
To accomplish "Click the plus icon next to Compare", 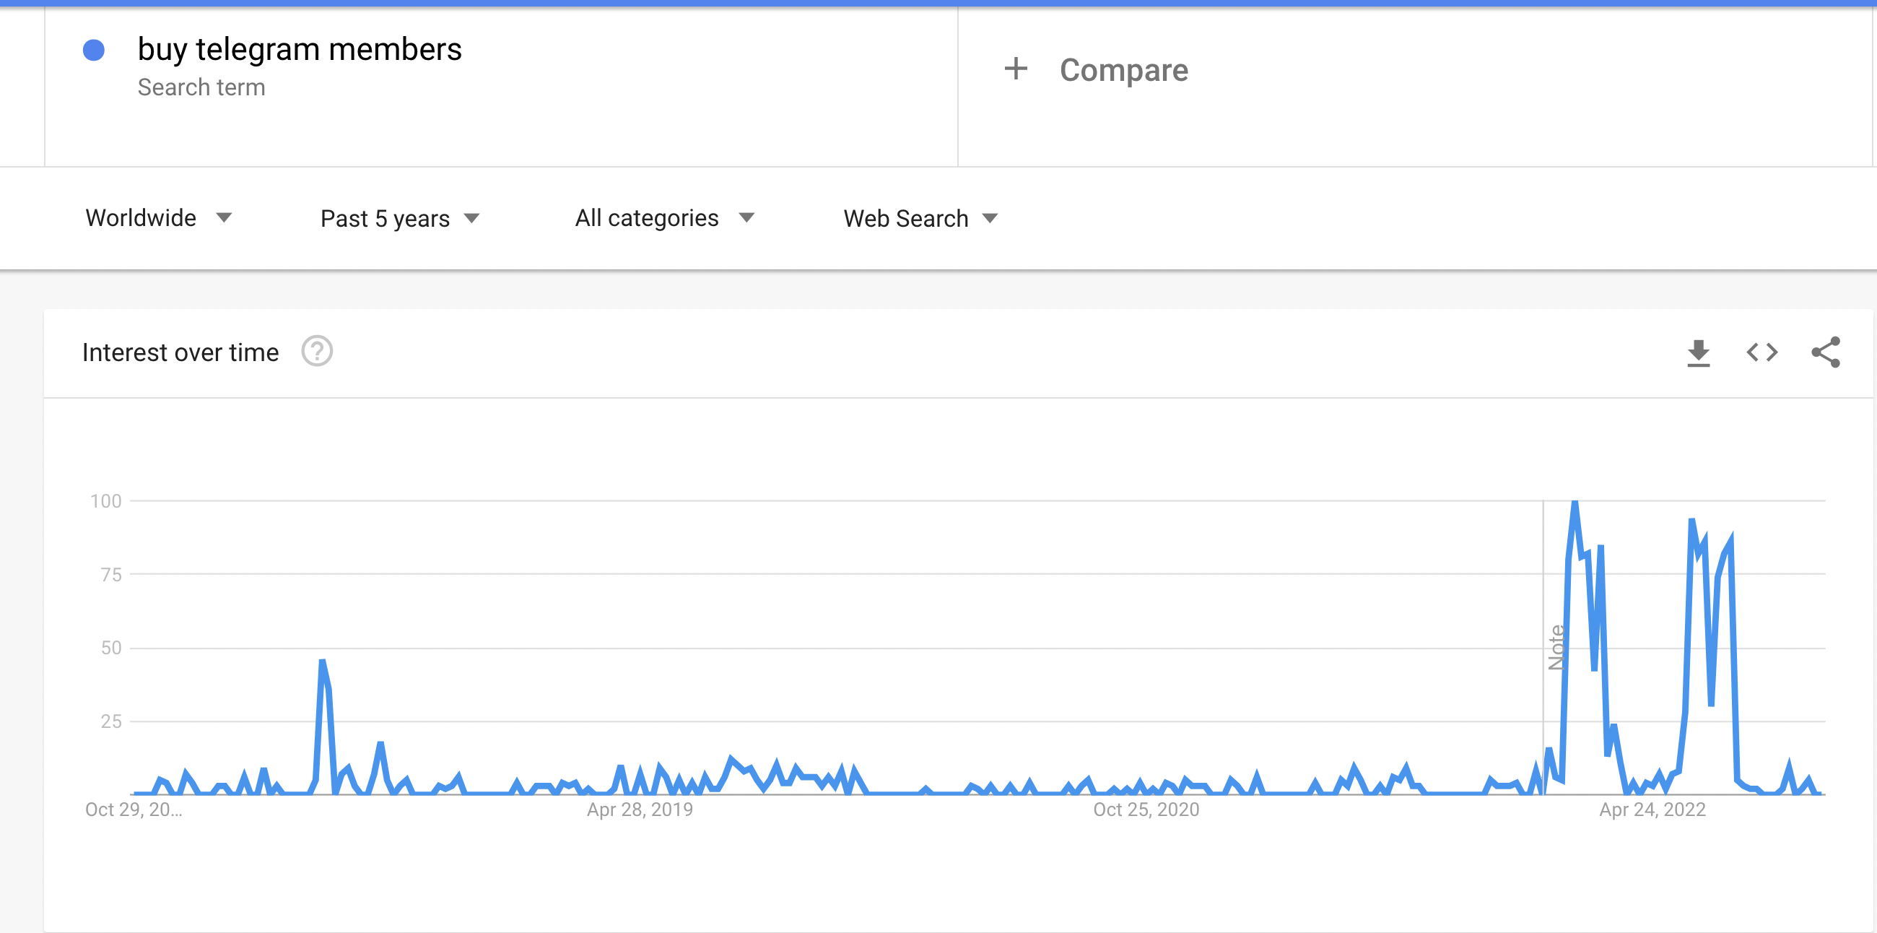I will coord(1016,69).
